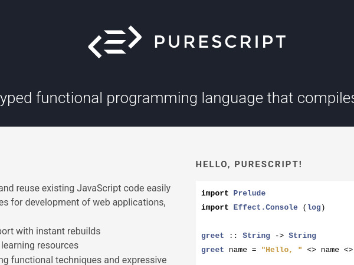
Task: Click the -> arrow in greet signature
Action: [279, 236]
